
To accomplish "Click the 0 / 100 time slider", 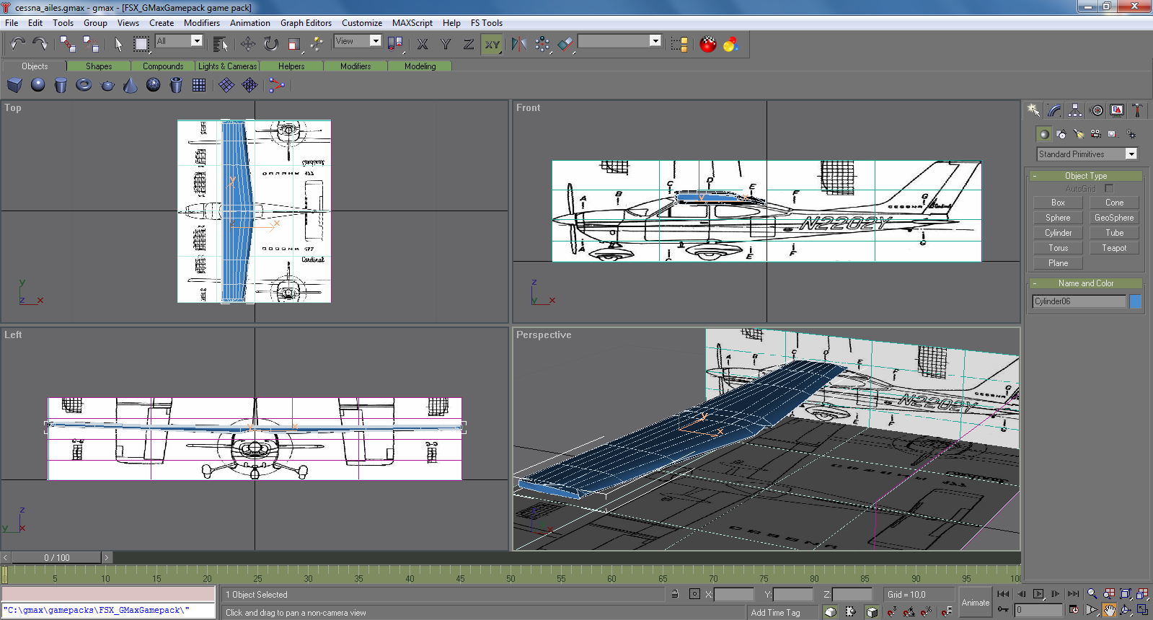I will pyautogui.click(x=56, y=557).
